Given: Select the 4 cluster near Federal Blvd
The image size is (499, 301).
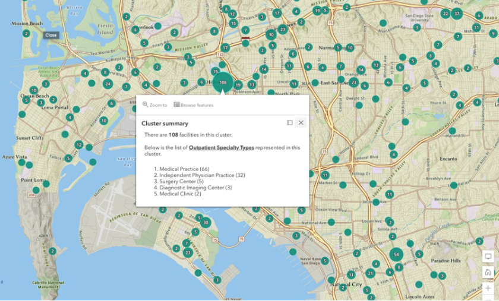Looking at the screenshot, I should pos(394,154).
